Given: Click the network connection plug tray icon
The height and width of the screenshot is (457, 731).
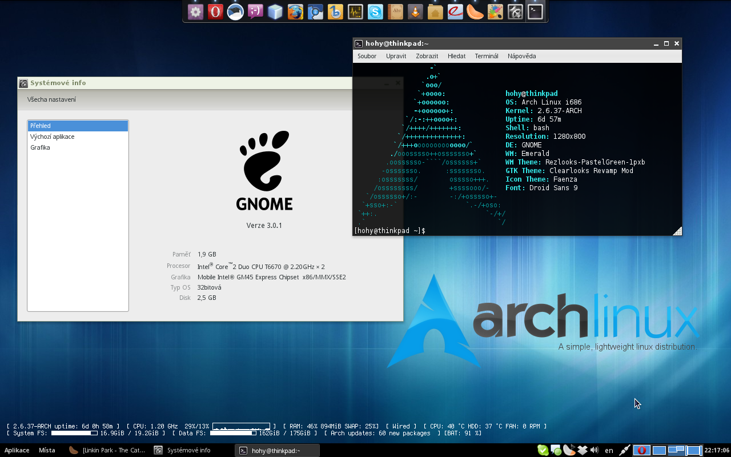Looking at the screenshot, I should 625,450.
